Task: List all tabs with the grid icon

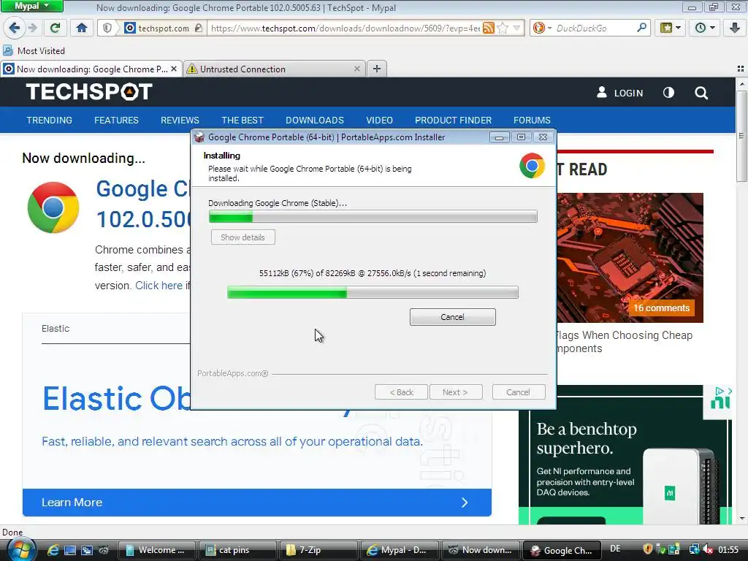Action: [x=741, y=69]
